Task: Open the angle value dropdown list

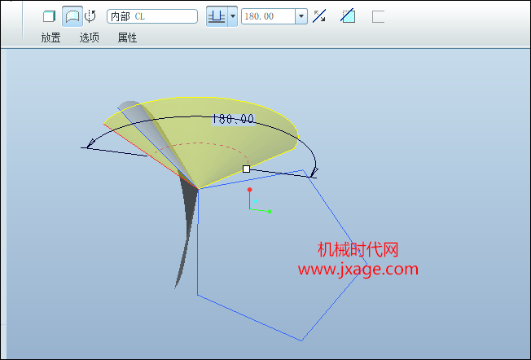Action: pos(301,16)
